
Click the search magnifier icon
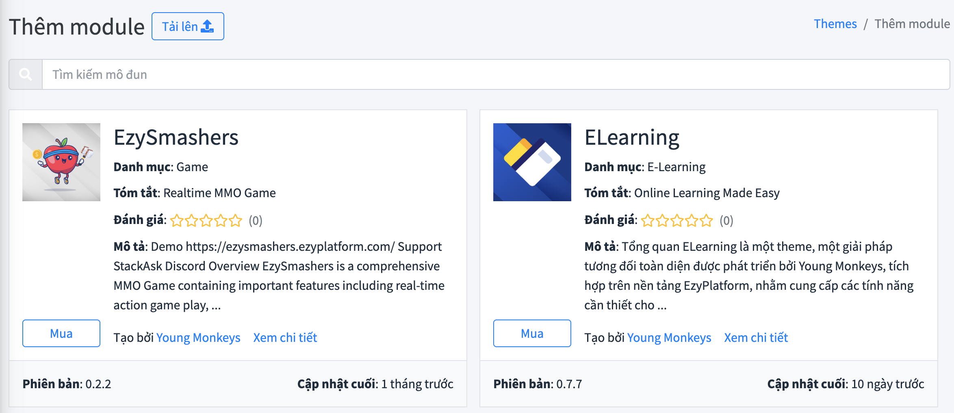pyautogui.click(x=26, y=74)
